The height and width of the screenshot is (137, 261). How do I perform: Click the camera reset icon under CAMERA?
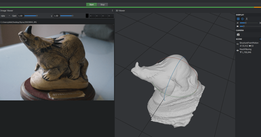[238, 34]
